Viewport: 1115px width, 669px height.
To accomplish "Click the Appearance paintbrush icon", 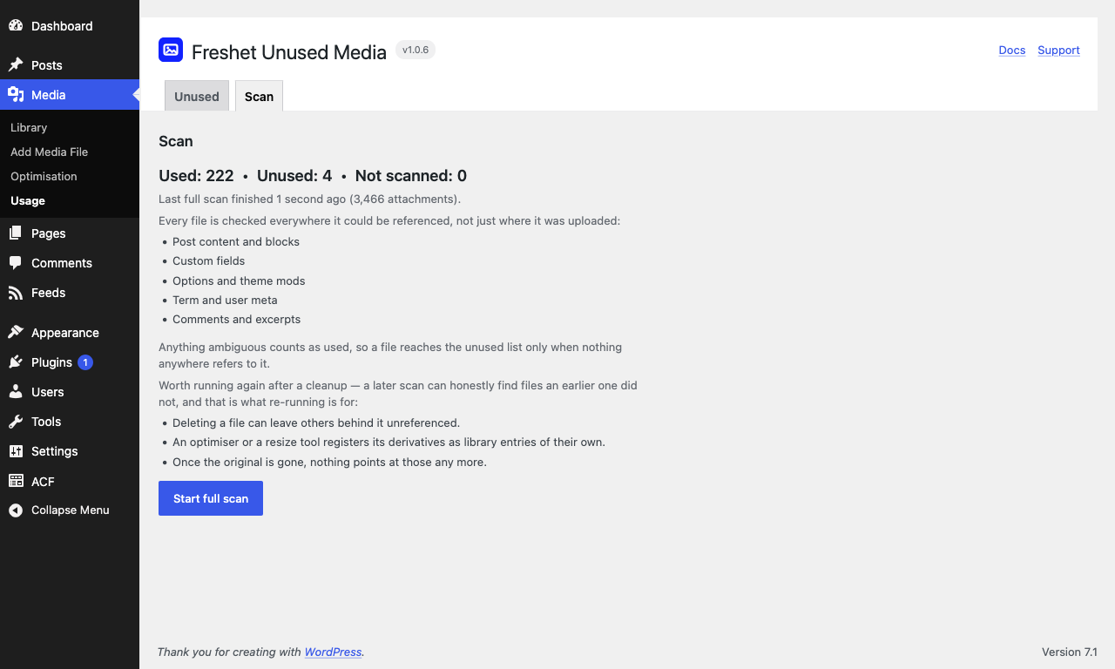I will click(16, 333).
